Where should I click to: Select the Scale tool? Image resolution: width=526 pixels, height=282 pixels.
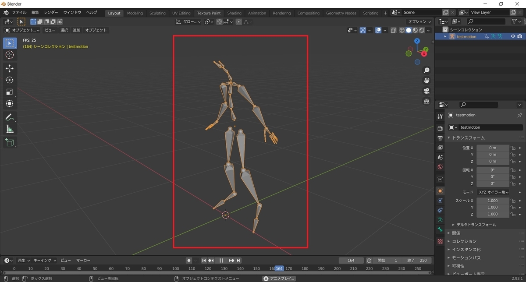[10, 92]
